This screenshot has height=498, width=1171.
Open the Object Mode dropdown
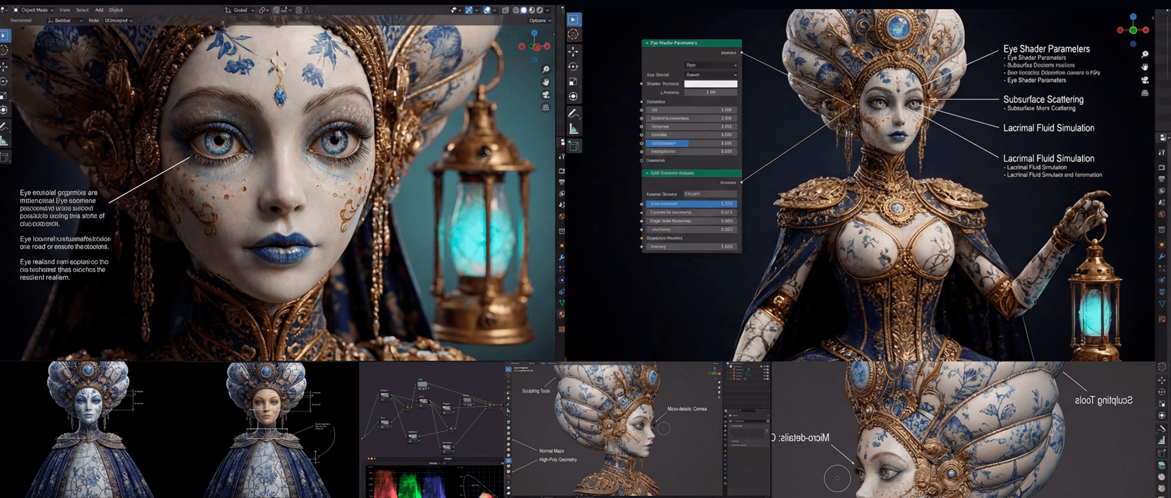(x=34, y=10)
